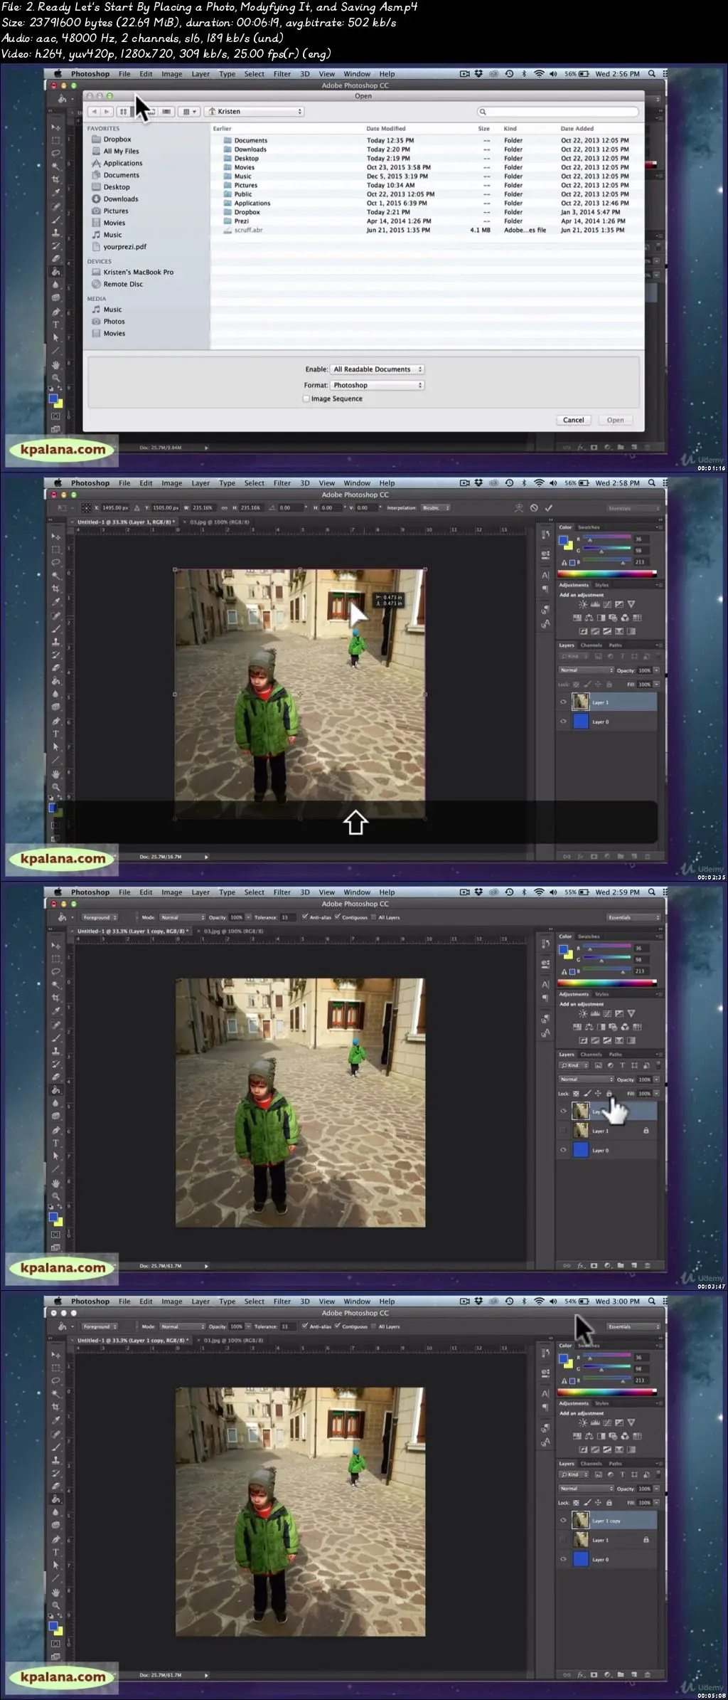Click the foreground swatch in the 3:00 PM Color panel
This screenshot has width=728, height=1700.
563,1358
